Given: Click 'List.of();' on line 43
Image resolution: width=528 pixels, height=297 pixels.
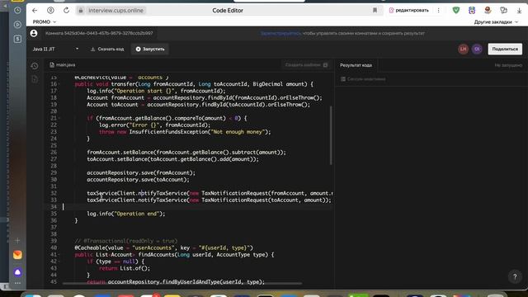Looking at the screenshot, I should [x=135, y=268].
